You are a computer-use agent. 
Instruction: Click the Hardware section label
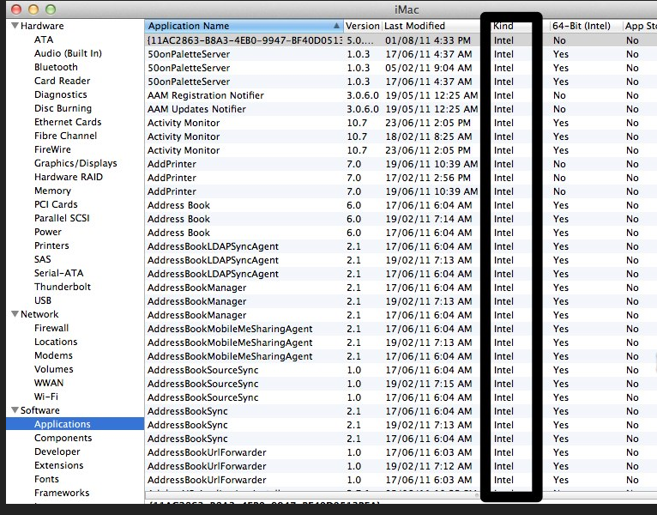[42, 26]
